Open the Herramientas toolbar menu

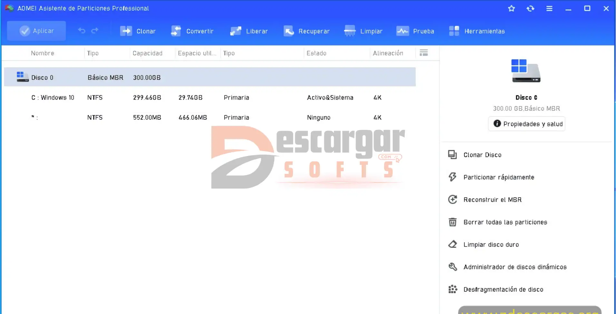point(477,31)
